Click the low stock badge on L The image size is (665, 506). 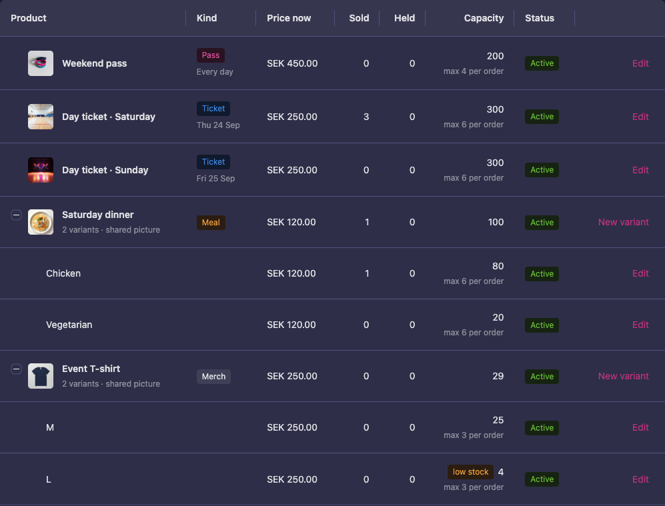tap(470, 472)
